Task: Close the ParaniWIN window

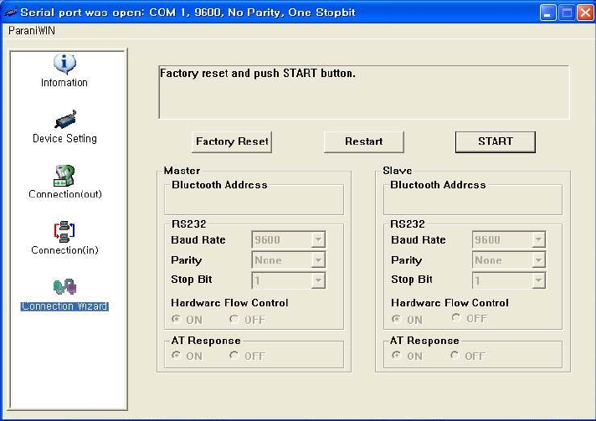Action: [x=585, y=13]
